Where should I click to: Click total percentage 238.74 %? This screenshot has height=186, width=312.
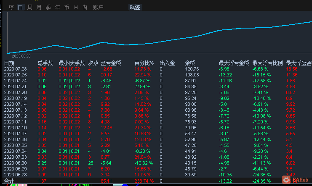[x=144, y=181]
